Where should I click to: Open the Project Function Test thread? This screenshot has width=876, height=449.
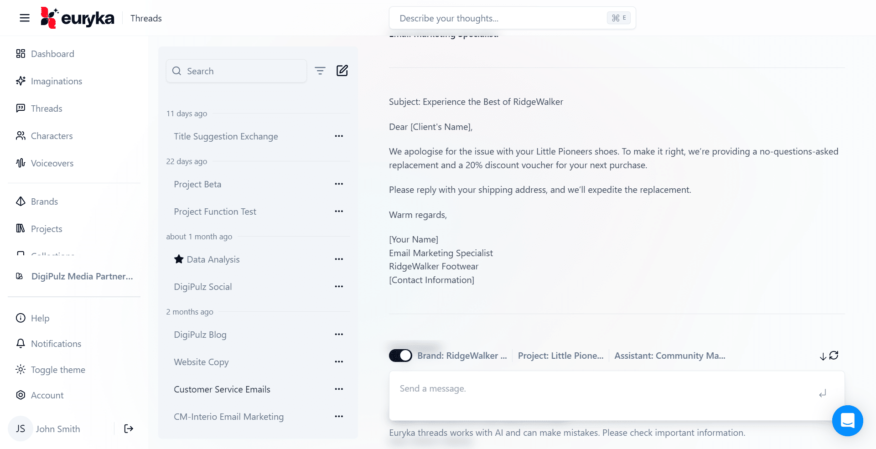pos(215,212)
